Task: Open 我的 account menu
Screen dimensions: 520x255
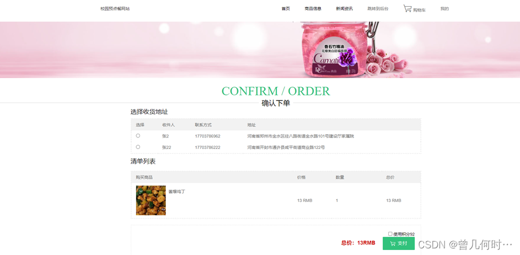Action: [x=444, y=9]
